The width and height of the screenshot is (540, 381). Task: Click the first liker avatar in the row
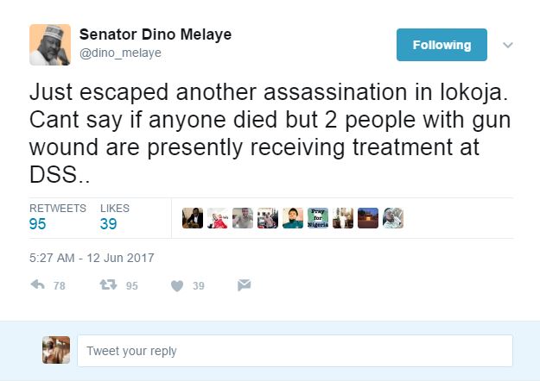pos(193,218)
